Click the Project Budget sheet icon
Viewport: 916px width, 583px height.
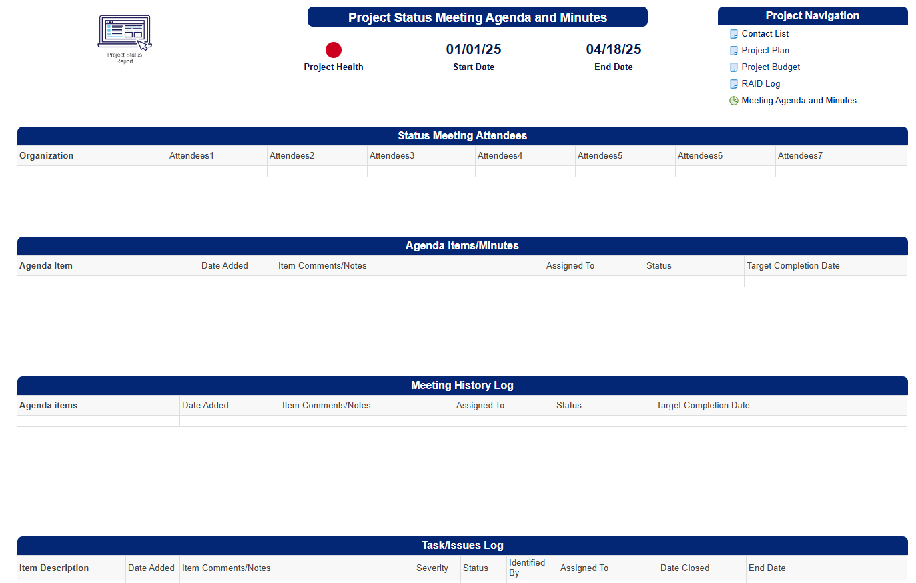[734, 67]
